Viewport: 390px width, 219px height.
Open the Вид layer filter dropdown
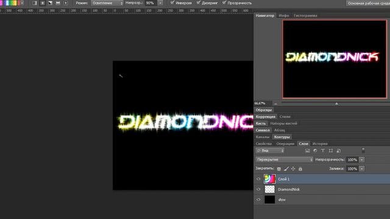(x=270, y=150)
